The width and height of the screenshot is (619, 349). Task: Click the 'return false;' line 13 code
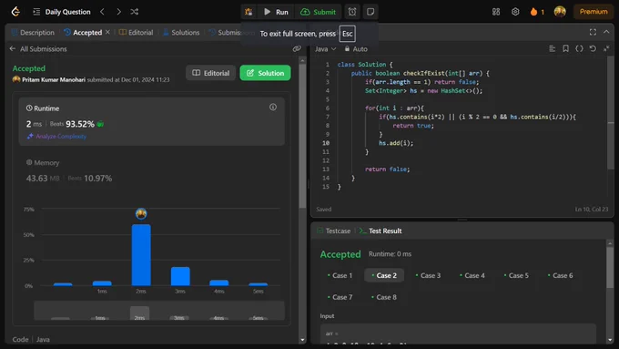pos(387,169)
